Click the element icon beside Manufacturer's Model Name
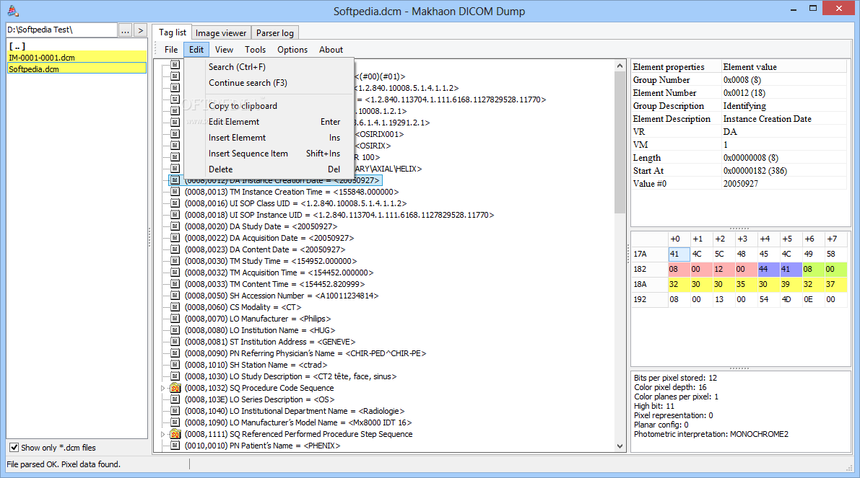Screen dimensions: 860x478 pos(175,422)
